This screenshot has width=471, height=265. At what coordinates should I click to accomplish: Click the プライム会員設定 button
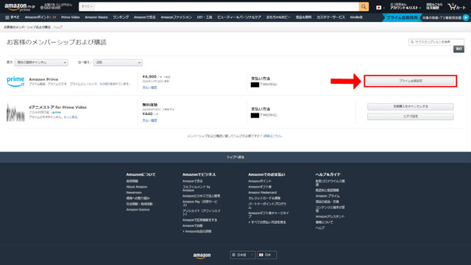click(x=411, y=81)
